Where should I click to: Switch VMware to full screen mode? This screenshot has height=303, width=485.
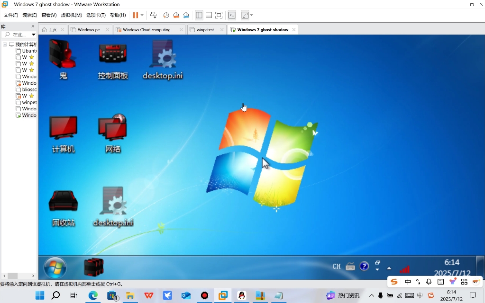[x=219, y=15]
